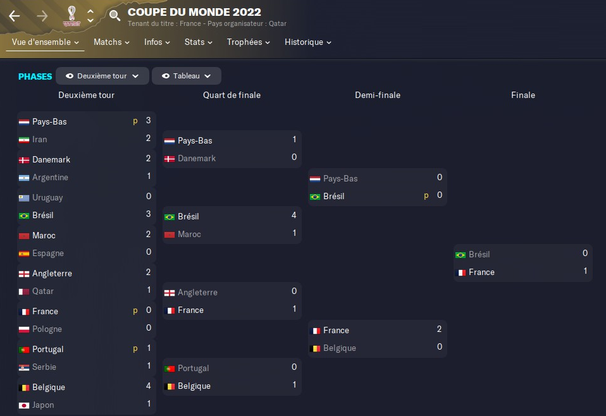This screenshot has width=606, height=416.
Task: Click the back navigation arrow
Action: coord(15,16)
